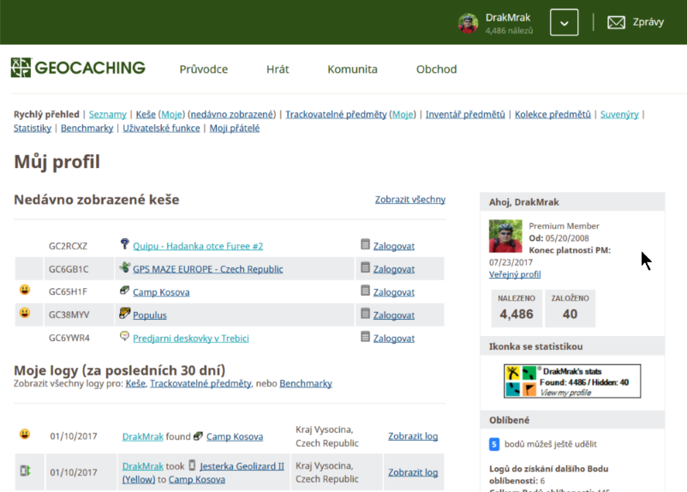Click the Populus cache type icon

click(x=124, y=314)
